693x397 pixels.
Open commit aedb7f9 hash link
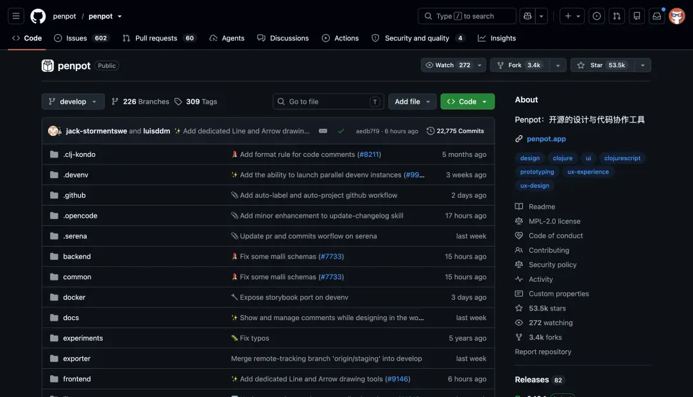(367, 131)
